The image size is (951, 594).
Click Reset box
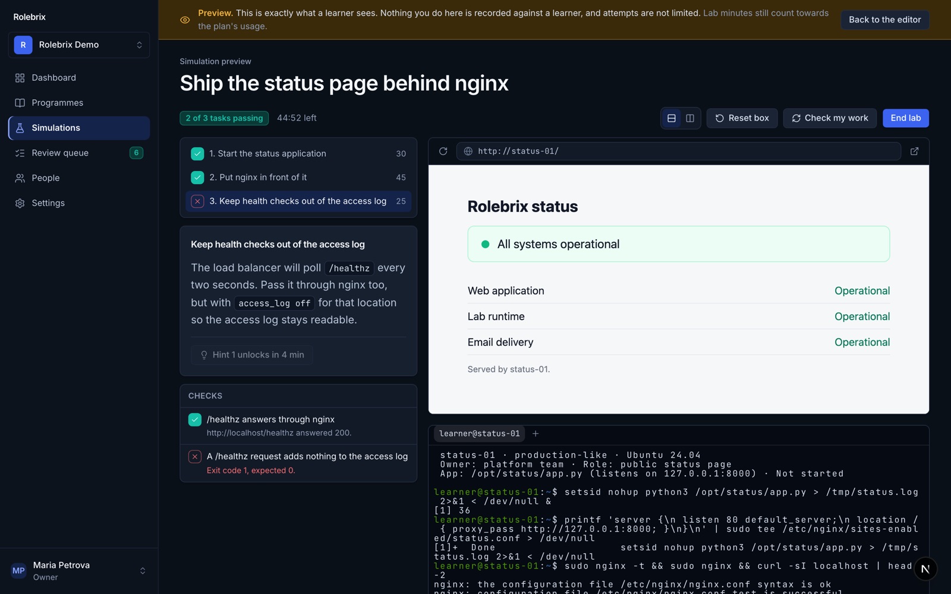coord(742,118)
